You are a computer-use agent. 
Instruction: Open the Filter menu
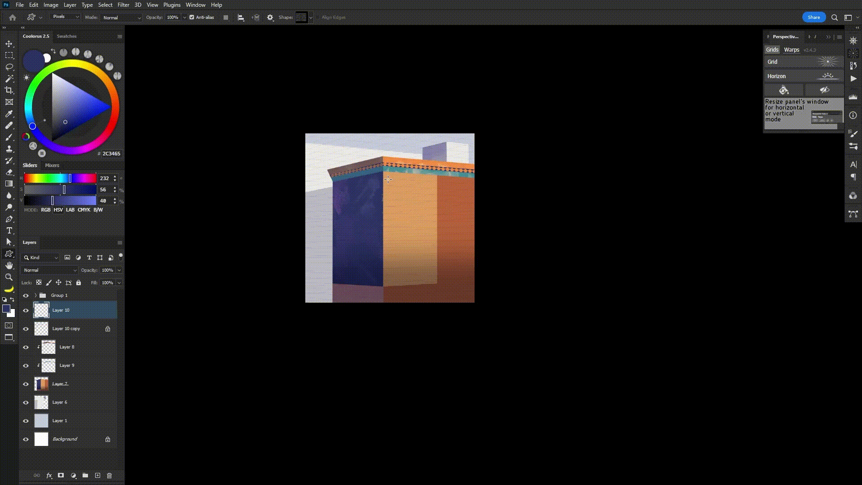pos(123,5)
